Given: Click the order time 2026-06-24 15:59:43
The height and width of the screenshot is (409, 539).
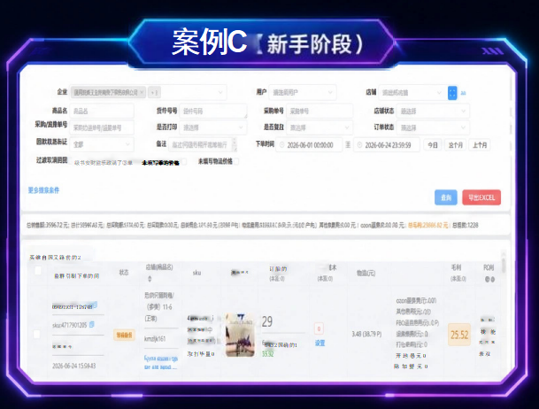Looking at the screenshot, I should tap(74, 366).
